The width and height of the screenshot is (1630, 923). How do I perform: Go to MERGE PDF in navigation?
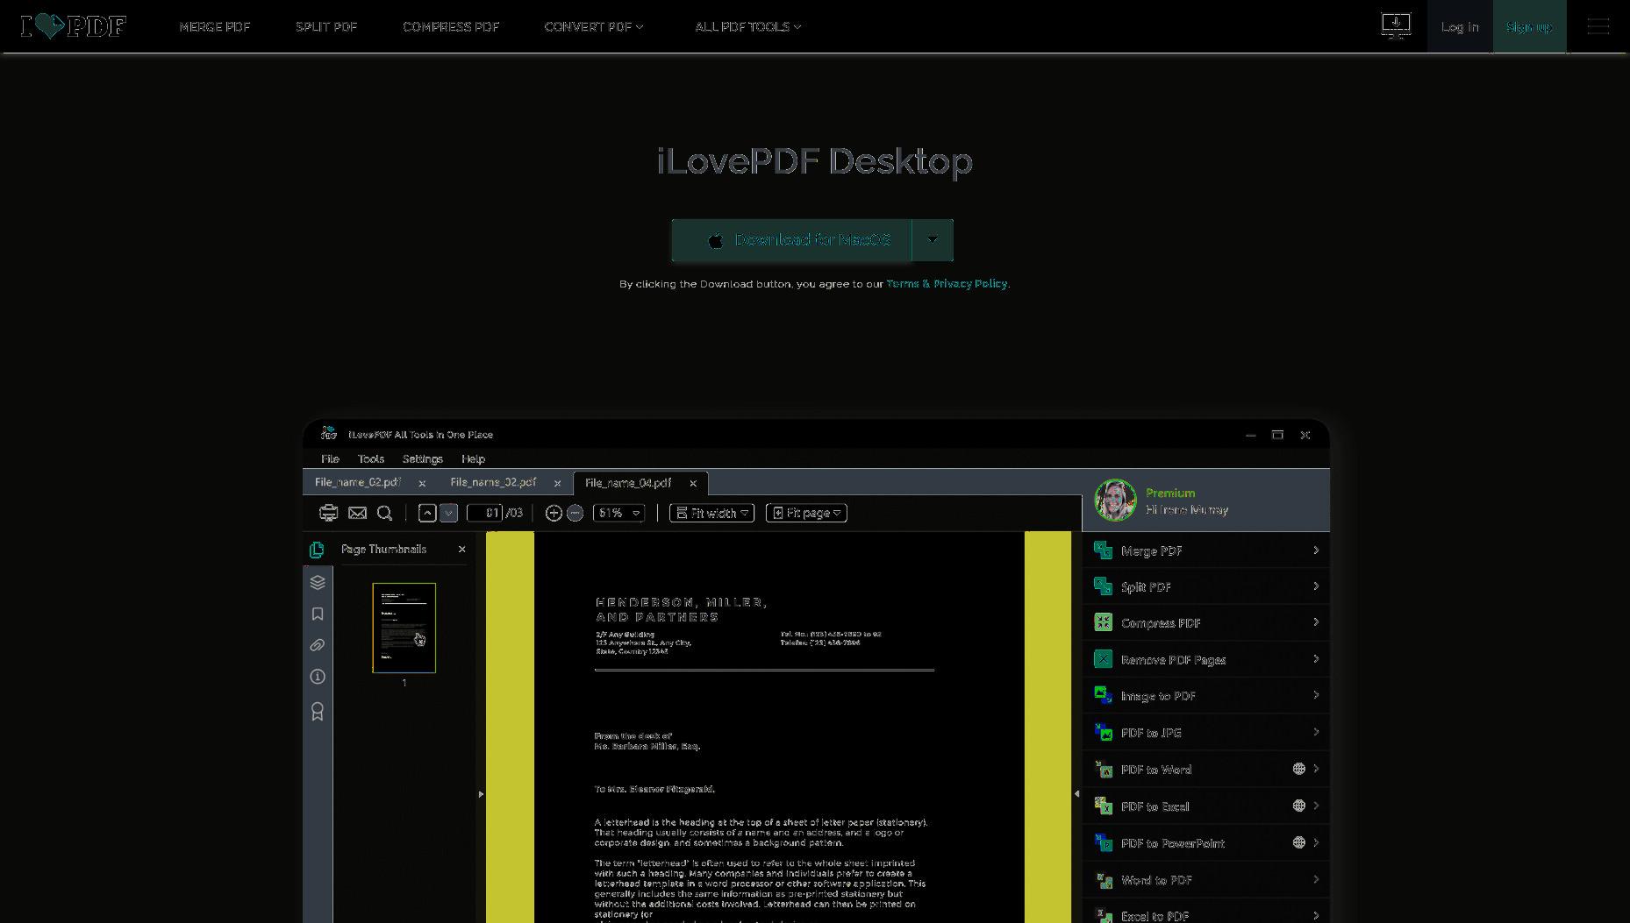click(215, 27)
